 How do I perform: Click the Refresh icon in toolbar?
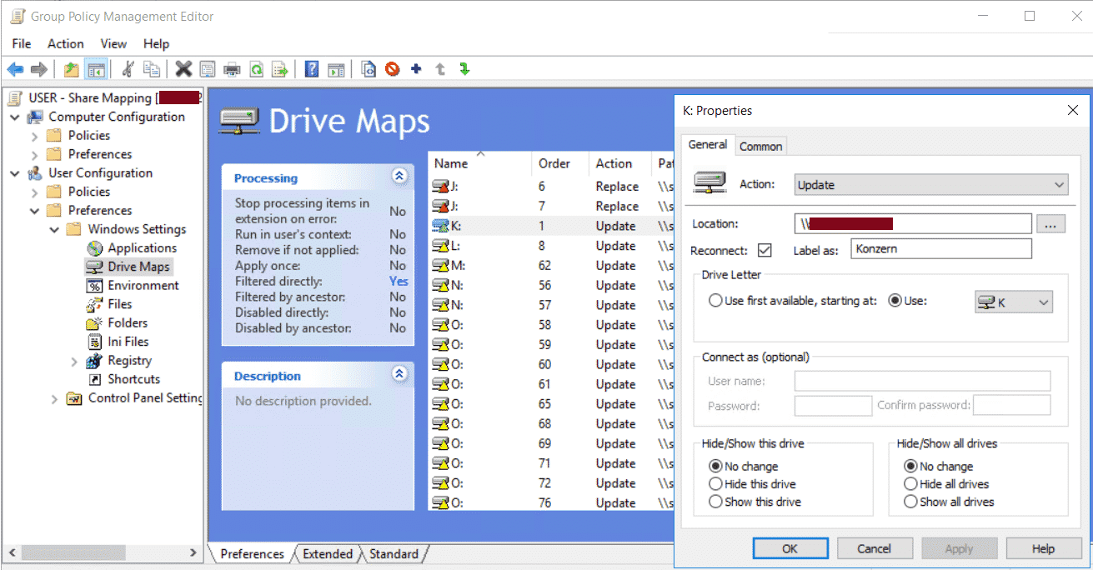click(257, 69)
